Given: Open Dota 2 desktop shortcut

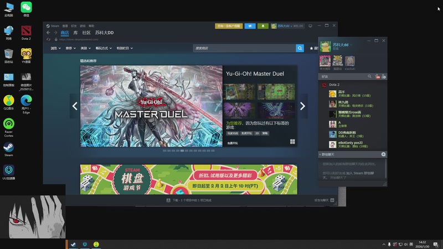Looking at the screenshot, I should click(26, 33).
